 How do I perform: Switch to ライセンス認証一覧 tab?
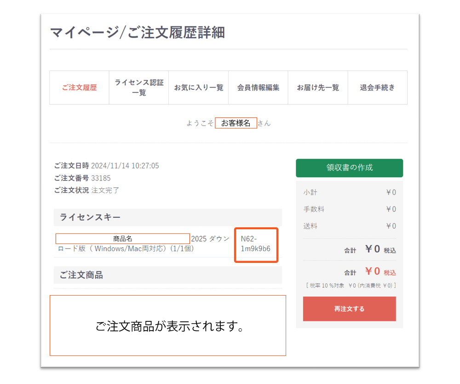coord(139,87)
